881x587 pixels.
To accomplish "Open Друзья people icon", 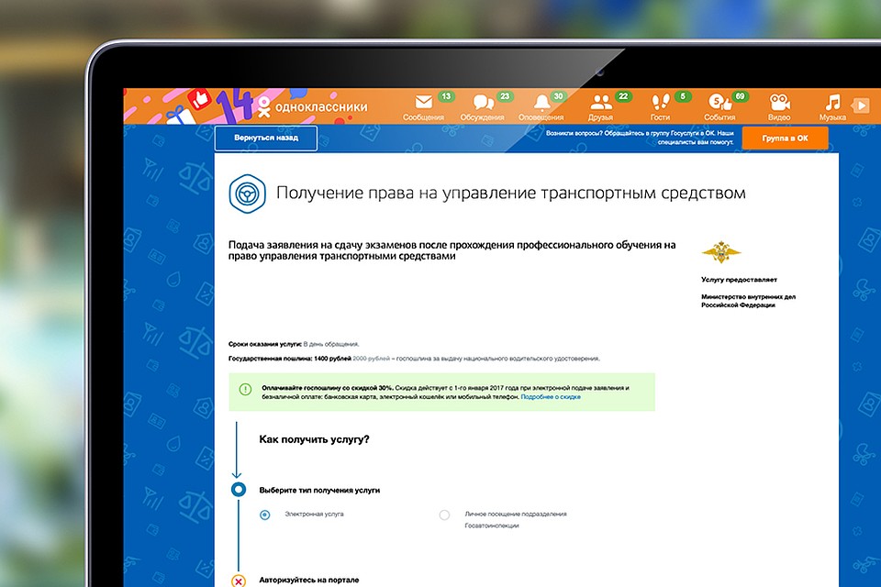I will (601, 102).
